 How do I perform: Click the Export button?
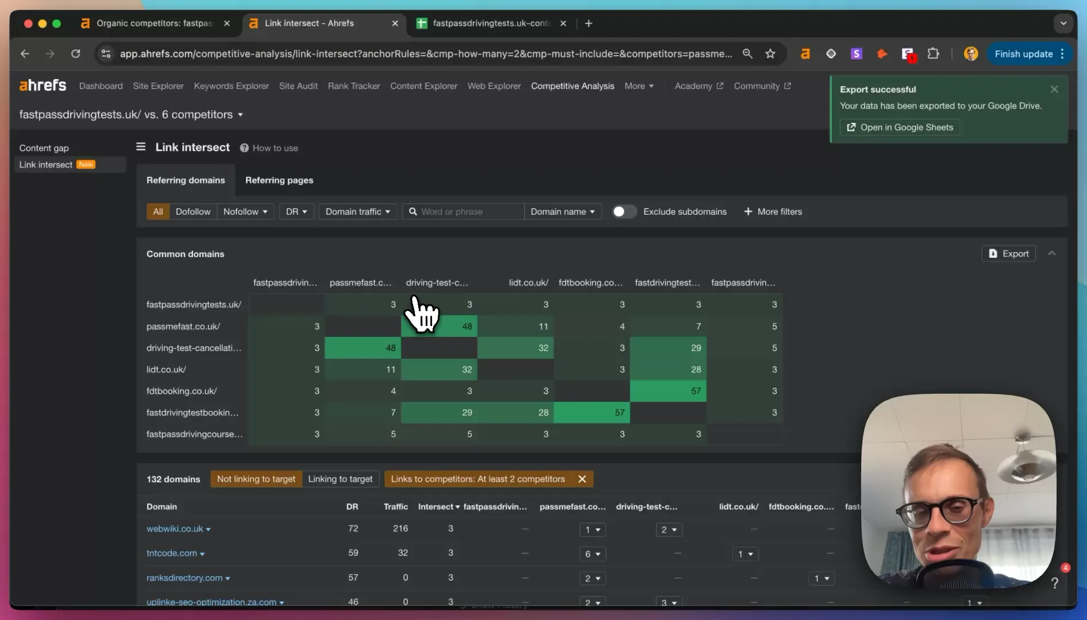click(1009, 254)
